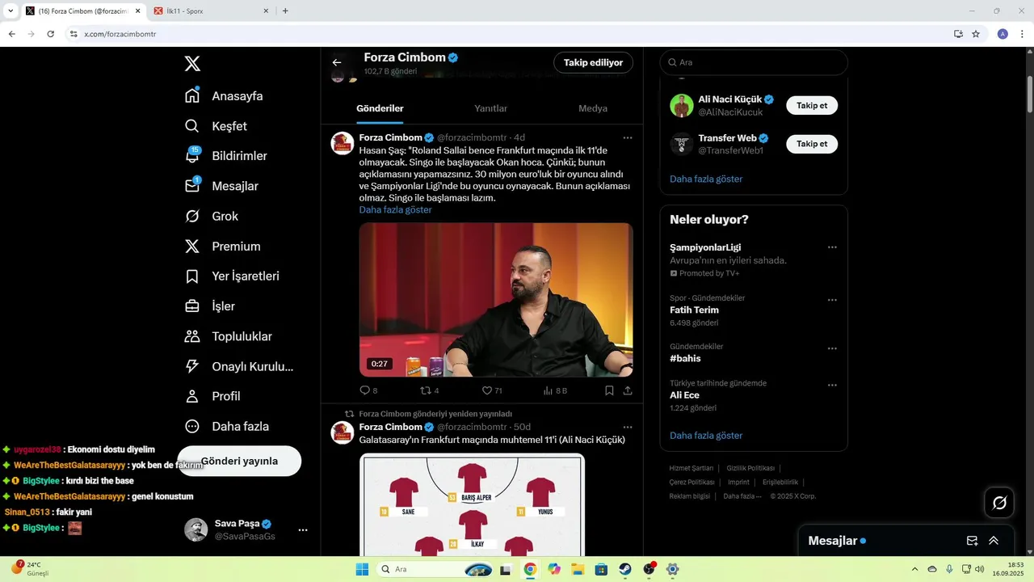The image size is (1034, 582).
Task: View analytics of Hasan Şaş post
Action: pos(555,390)
